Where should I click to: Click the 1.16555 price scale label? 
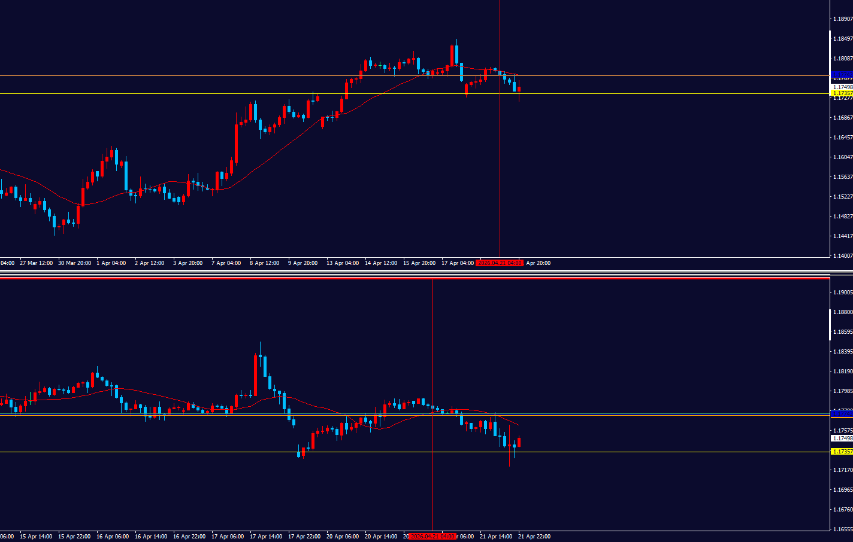coord(843,529)
